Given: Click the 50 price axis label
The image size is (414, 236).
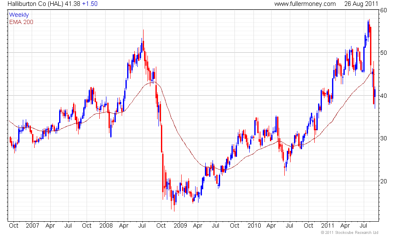Looking at the screenshot, I should [x=384, y=53].
